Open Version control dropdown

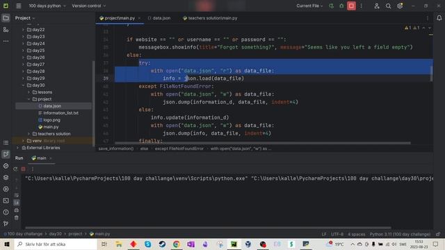88,6
